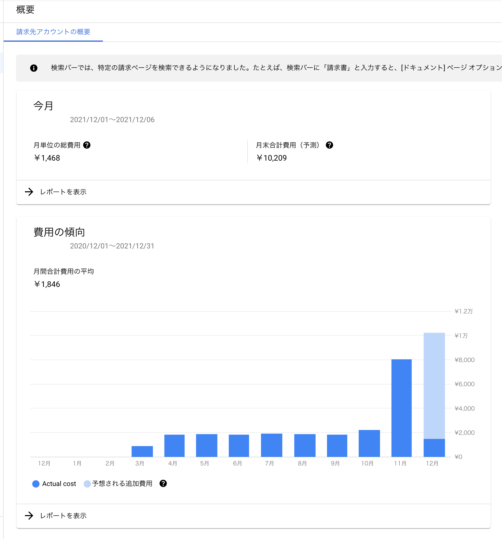502x539 pixels.
Task: Click the 2021/12/01〜2021/12/06 date range
Action: point(112,120)
